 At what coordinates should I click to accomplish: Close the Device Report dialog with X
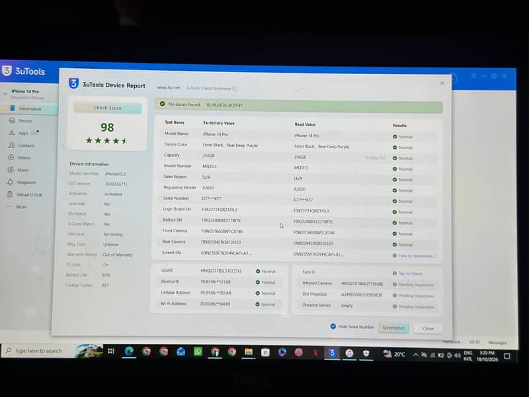point(442,83)
